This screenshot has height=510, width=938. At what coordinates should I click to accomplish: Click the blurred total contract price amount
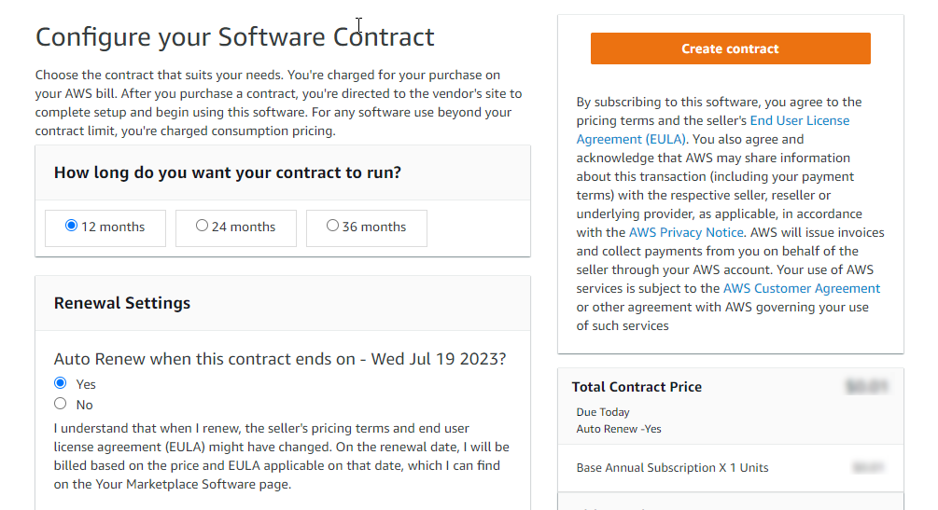(x=865, y=386)
